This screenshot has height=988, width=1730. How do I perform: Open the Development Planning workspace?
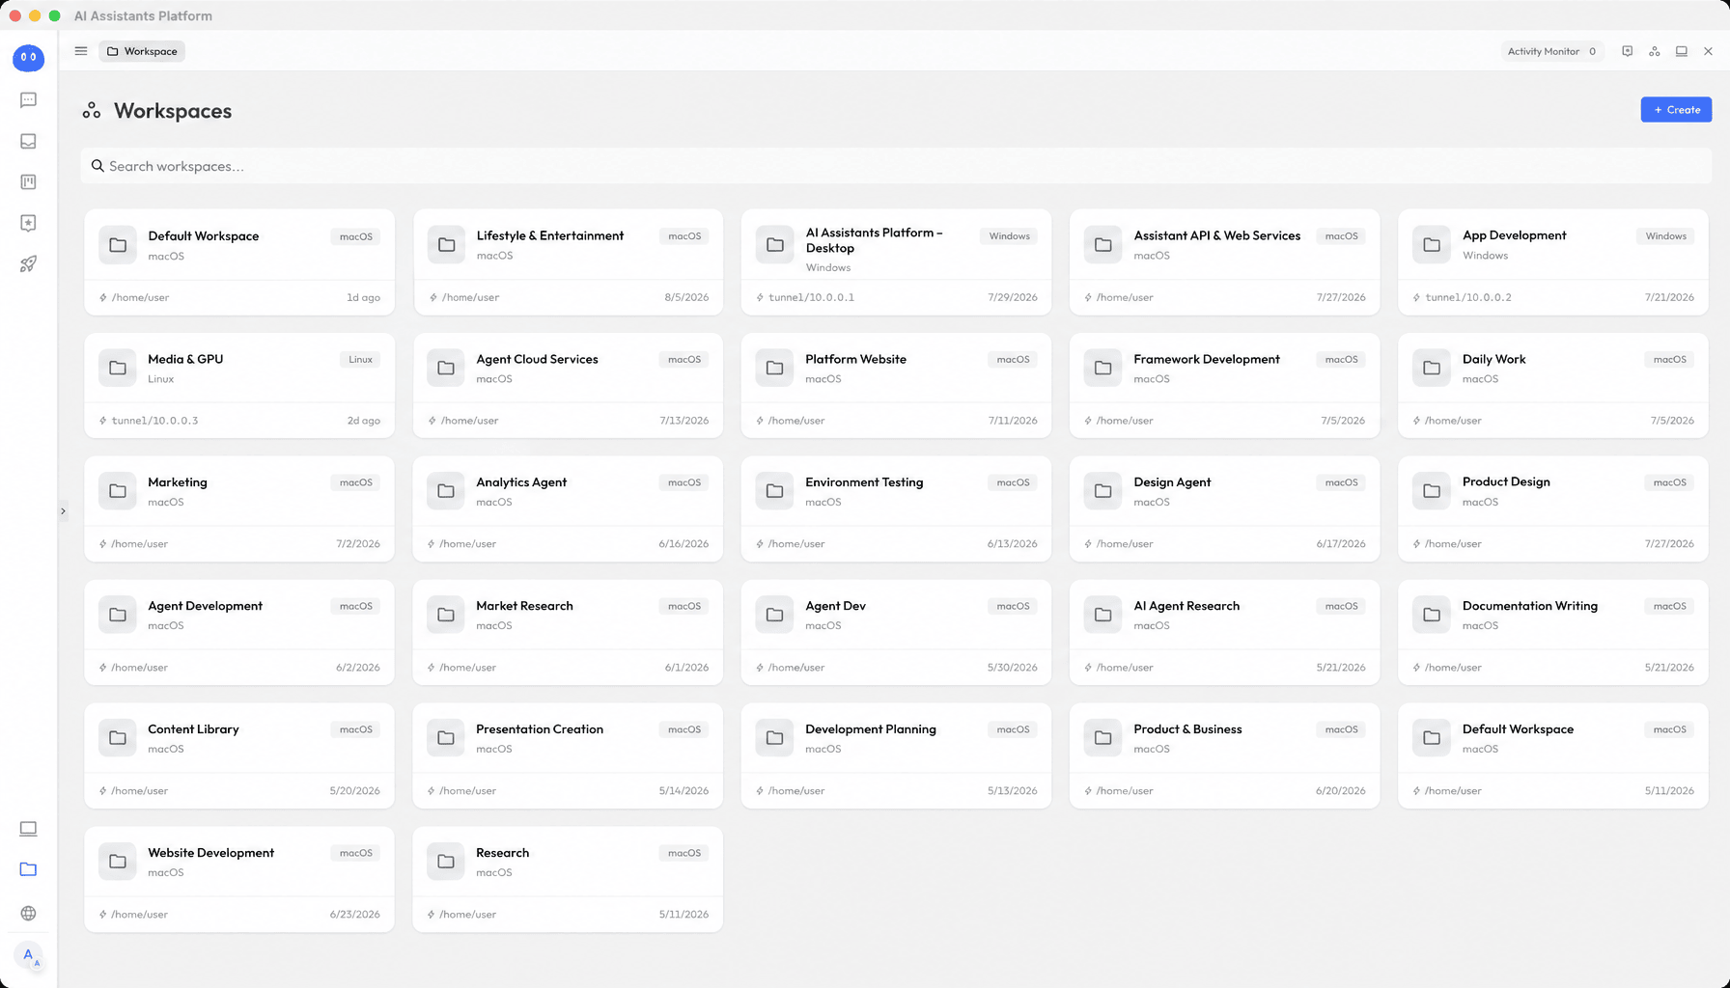[896, 756]
